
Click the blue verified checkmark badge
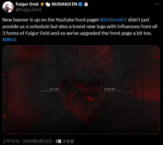pos(80,4)
